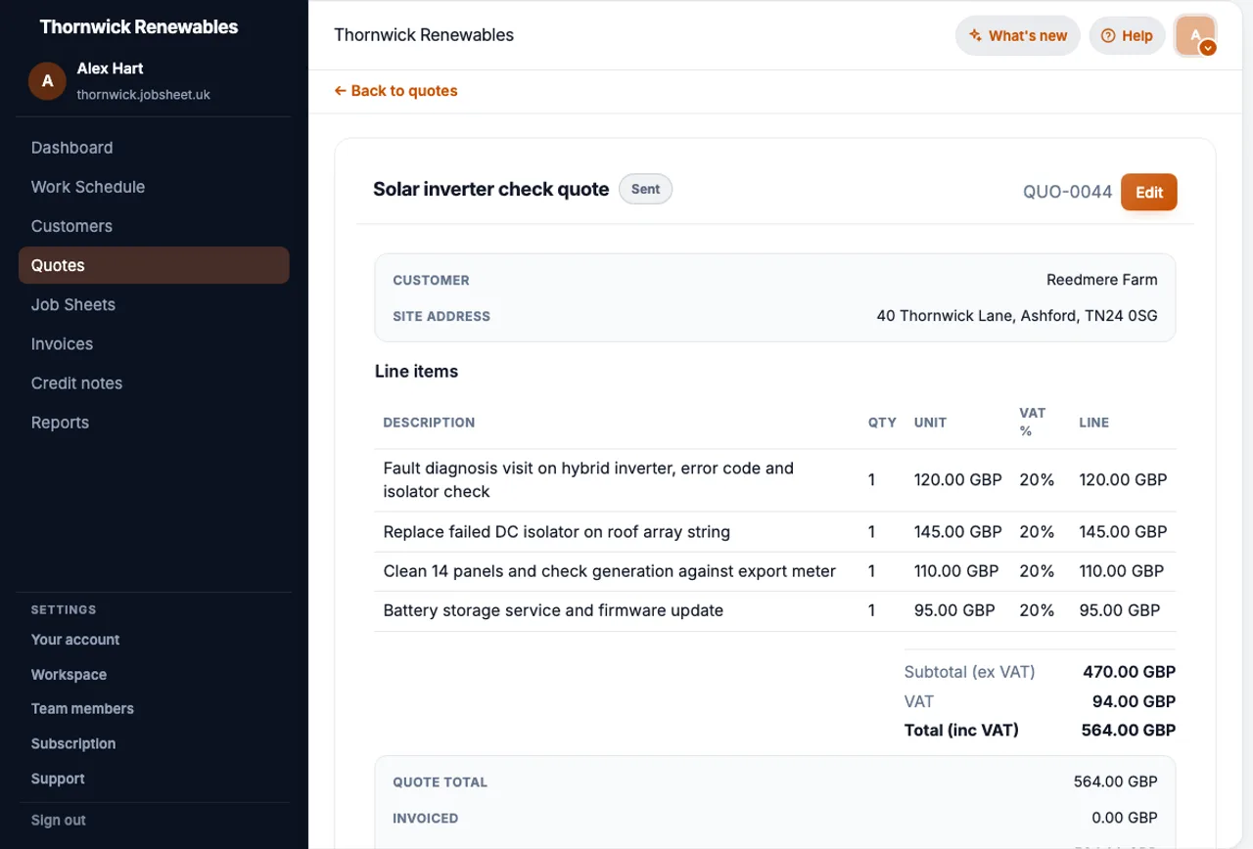Sign out of the account
Image resolution: width=1253 pixels, height=849 pixels.
[59, 821]
